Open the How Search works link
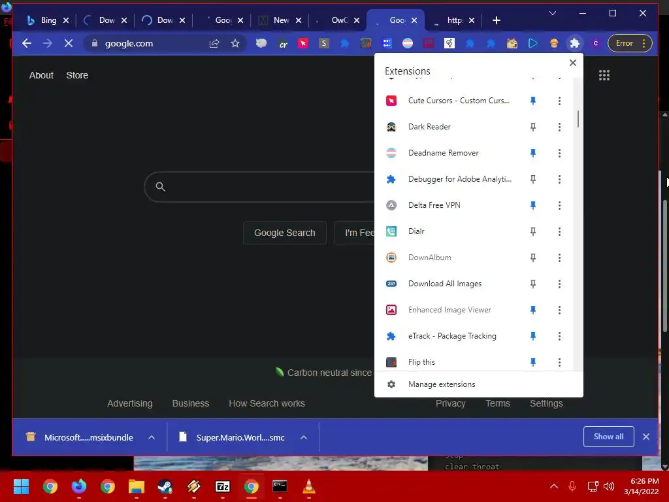 point(267,403)
